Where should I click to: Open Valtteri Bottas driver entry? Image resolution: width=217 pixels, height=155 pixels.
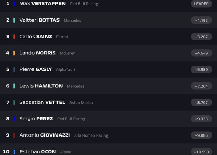click(39, 20)
